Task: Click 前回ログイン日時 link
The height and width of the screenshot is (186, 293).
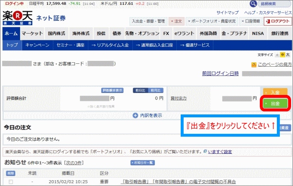Action: tap(220, 74)
